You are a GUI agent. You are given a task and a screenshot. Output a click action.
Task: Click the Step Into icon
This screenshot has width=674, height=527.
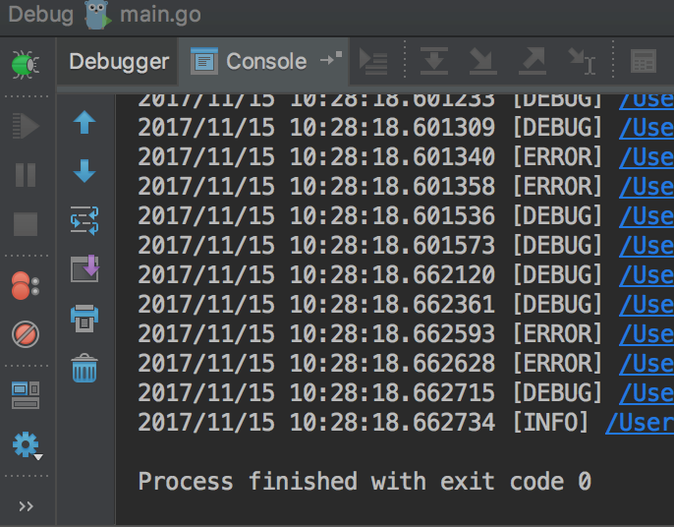(483, 62)
